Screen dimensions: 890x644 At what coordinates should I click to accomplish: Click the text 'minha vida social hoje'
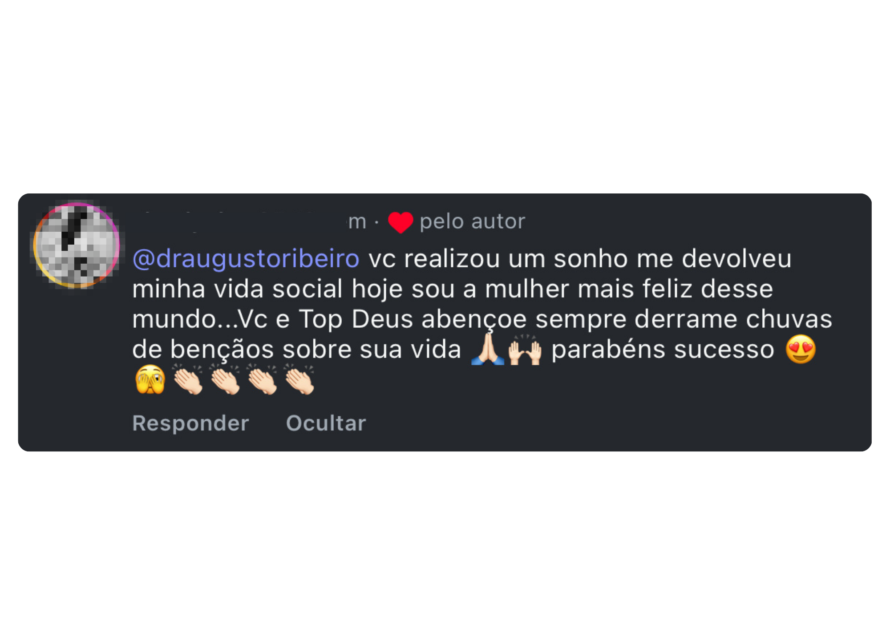coord(267,289)
